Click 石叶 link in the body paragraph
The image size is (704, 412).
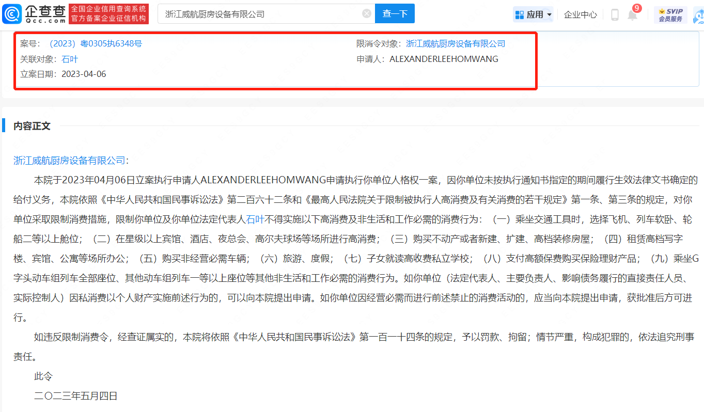click(x=255, y=219)
